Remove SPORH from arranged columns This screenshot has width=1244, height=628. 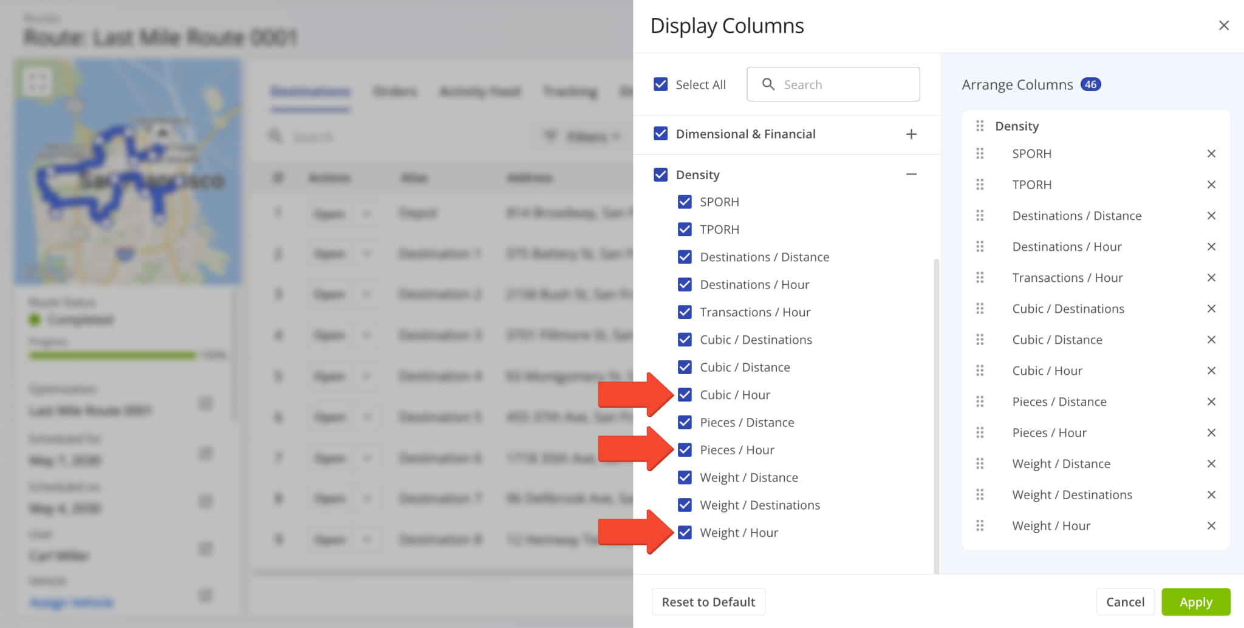[x=1211, y=154]
